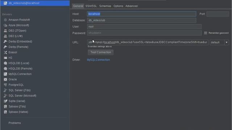The image size is (232, 130).
Task: Select the MySQLConnection driver icon in list
Action: tap(5, 74)
